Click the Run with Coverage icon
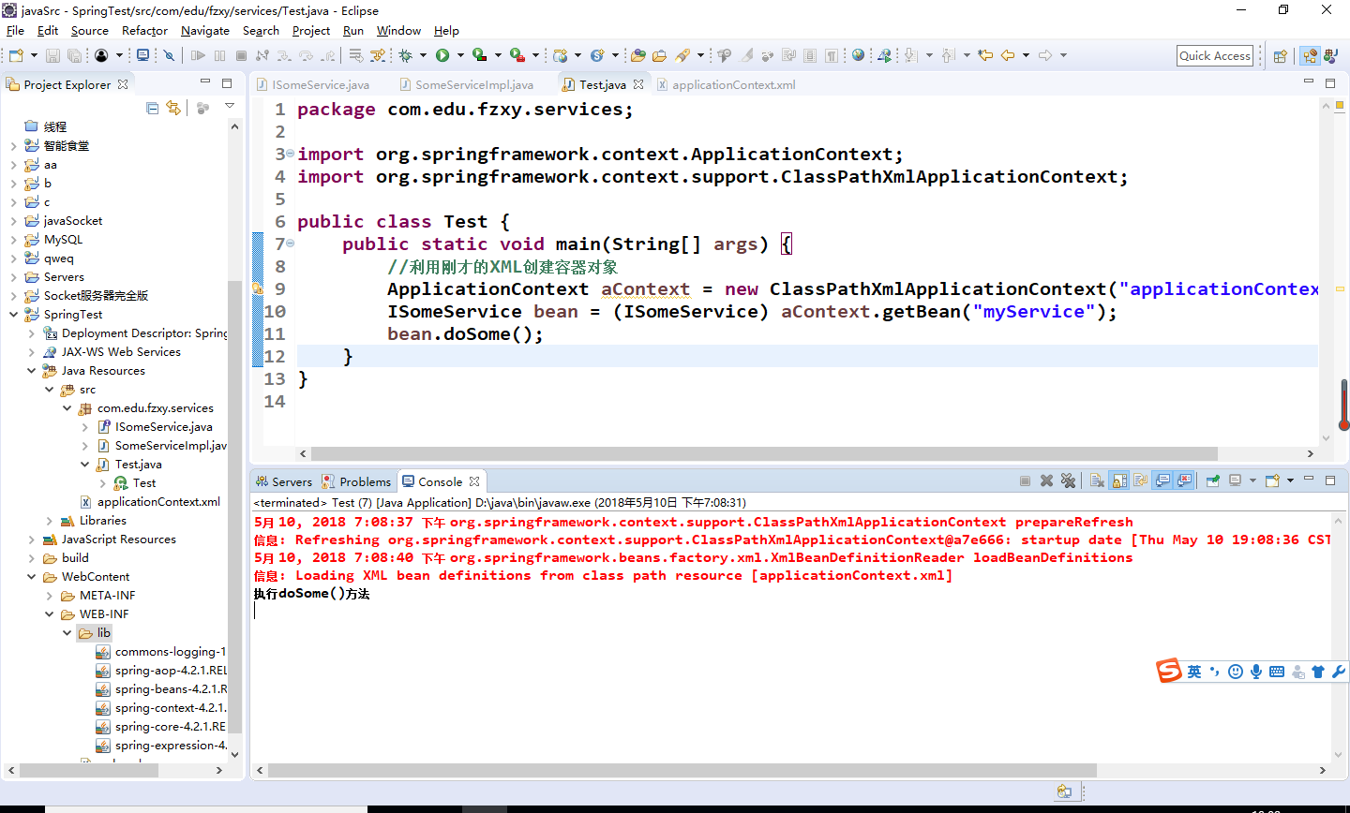This screenshot has height=813, width=1350. pyautogui.click(x=479, y=55)
